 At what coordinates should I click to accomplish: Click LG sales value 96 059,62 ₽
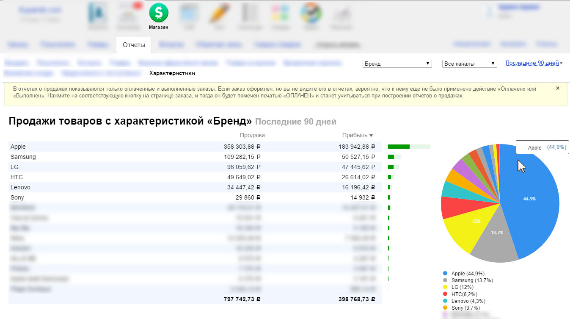[244, 167]
